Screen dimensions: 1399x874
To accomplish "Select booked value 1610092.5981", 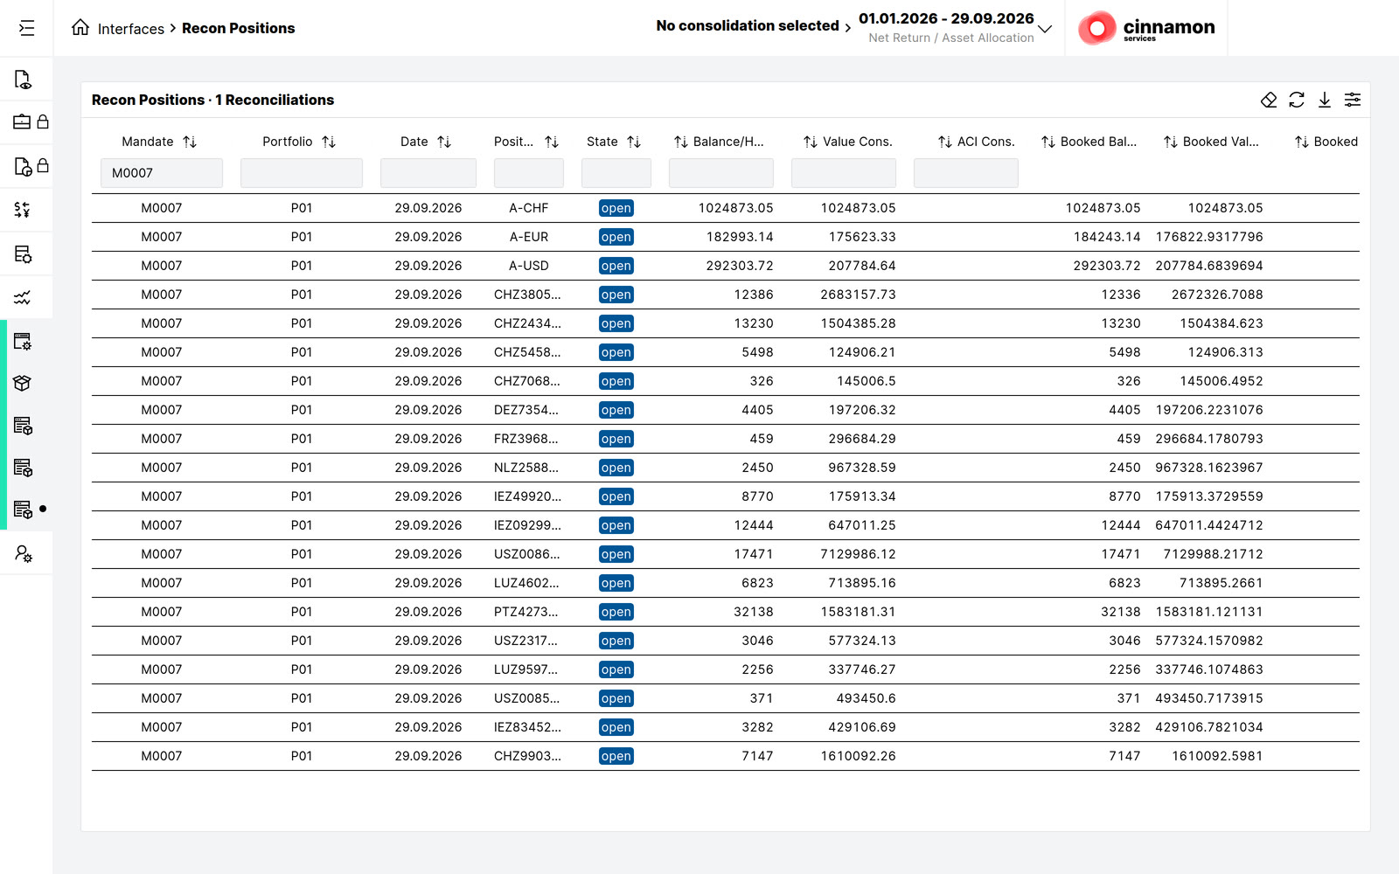I will tap(1217, 756).
